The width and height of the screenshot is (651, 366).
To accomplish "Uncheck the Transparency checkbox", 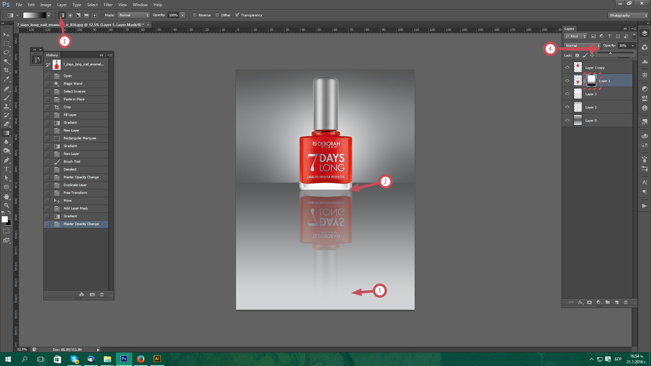I will pyautogui.click(x=237, y=15).
